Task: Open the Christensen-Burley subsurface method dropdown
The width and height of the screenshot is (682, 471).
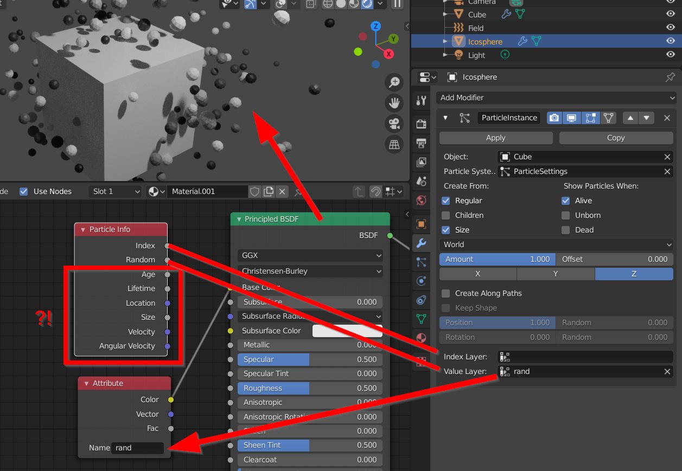Action: tap(310, 271)
